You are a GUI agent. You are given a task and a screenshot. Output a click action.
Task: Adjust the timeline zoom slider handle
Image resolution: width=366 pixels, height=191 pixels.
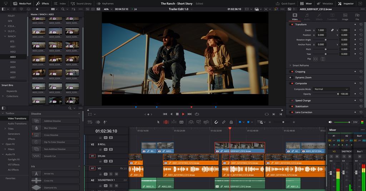point(283,122)
